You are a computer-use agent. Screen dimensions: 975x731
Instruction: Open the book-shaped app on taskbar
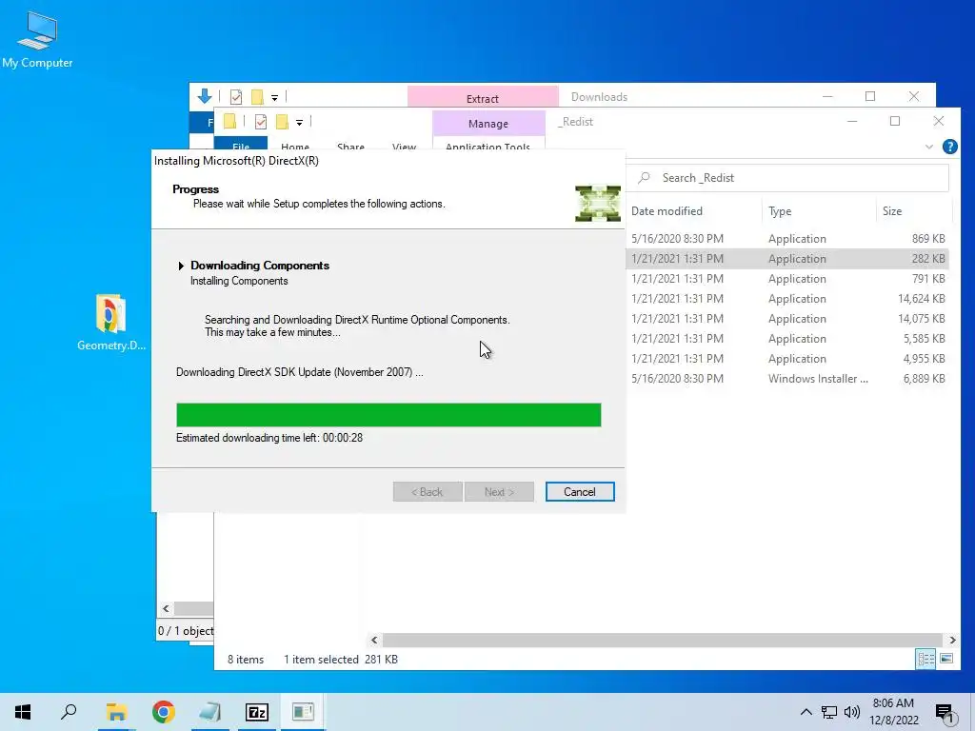(x=210, y=712)
